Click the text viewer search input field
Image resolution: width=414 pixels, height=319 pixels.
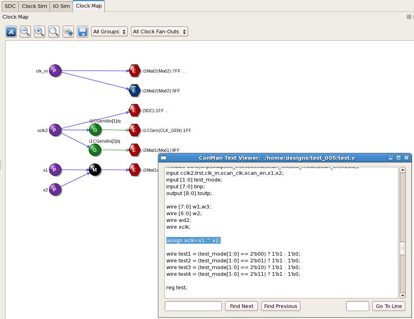[193, 306]
